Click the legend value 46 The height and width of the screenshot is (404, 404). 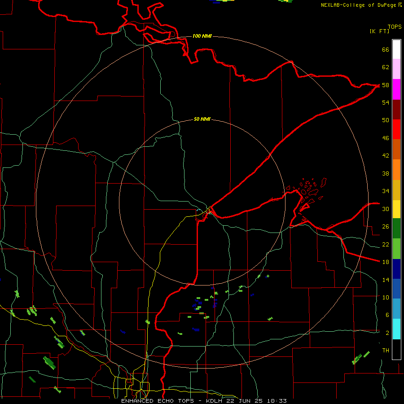pyautogui.click(x=386, y=138)
